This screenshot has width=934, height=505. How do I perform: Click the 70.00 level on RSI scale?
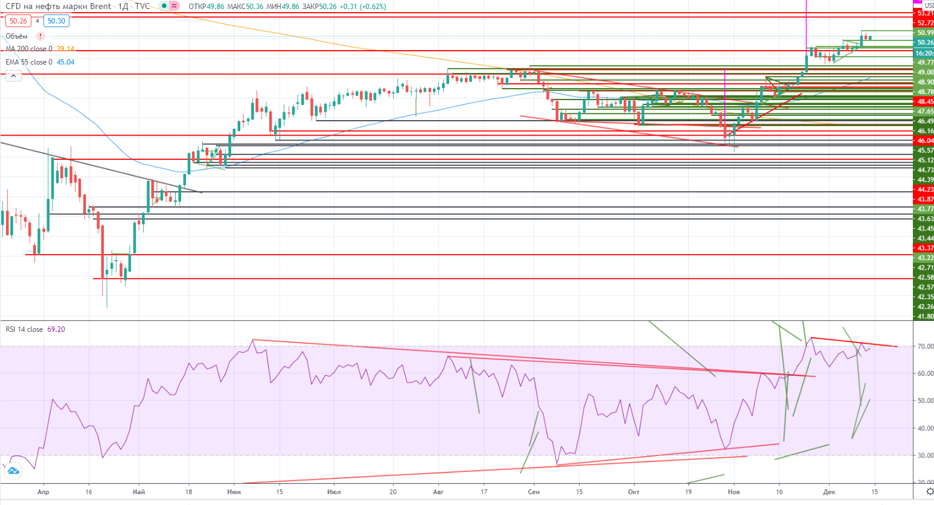(925, 346)
